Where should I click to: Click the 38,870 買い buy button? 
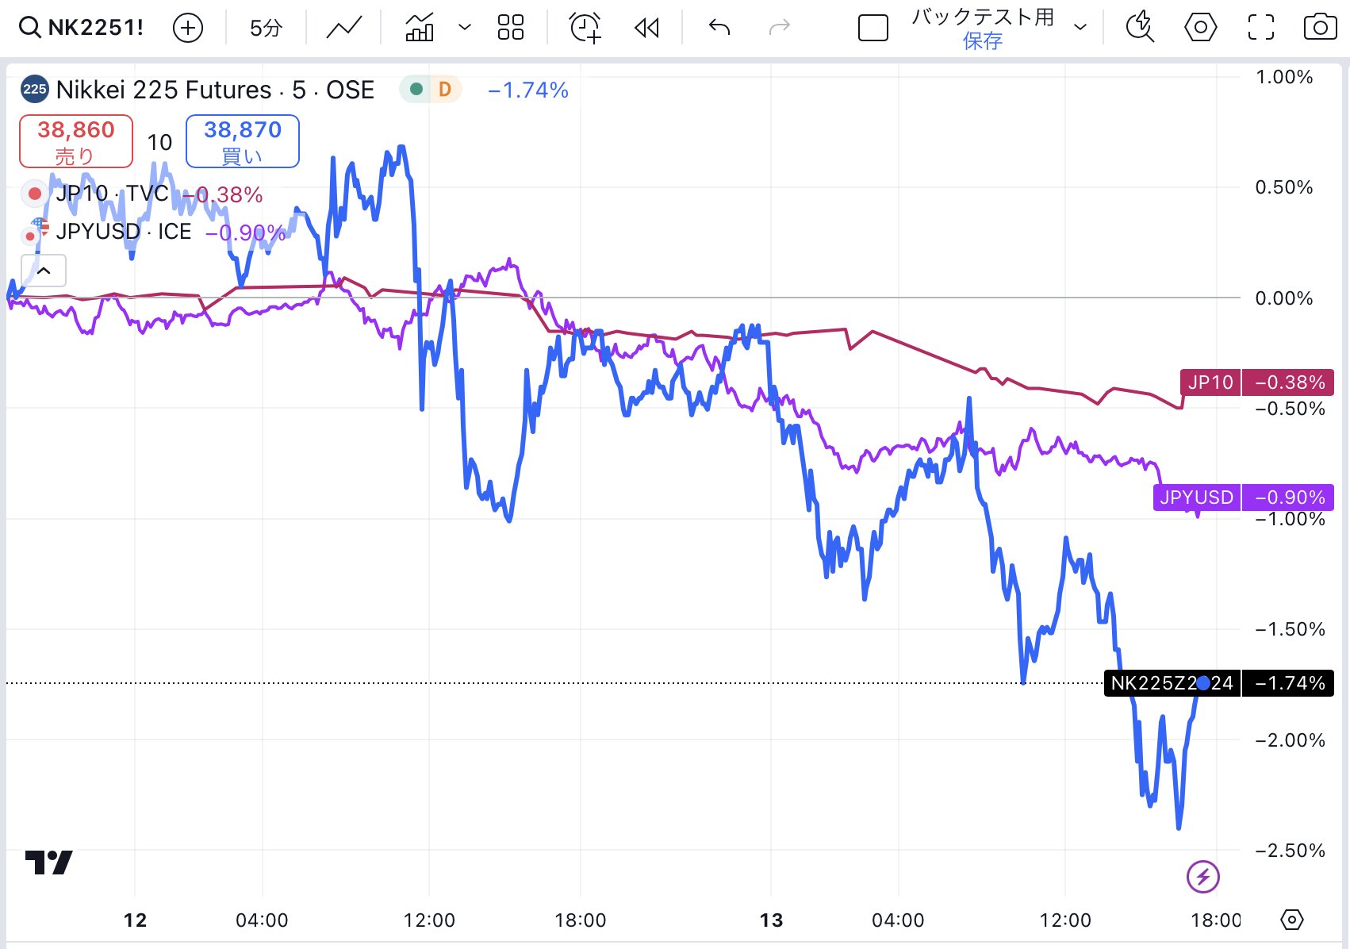click(x=243, y=141)
